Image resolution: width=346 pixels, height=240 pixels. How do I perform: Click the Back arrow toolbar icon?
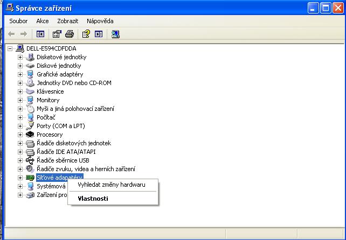coord(11,34)
